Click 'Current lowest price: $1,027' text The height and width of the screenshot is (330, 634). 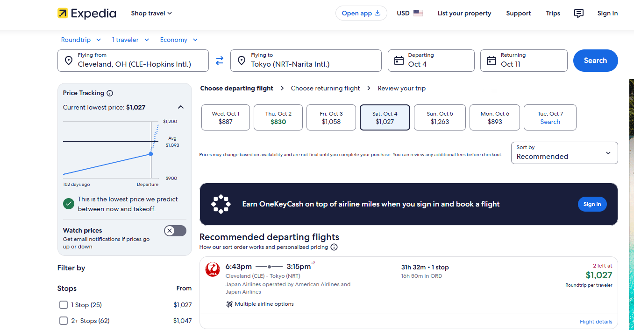[x=104, y=107]
